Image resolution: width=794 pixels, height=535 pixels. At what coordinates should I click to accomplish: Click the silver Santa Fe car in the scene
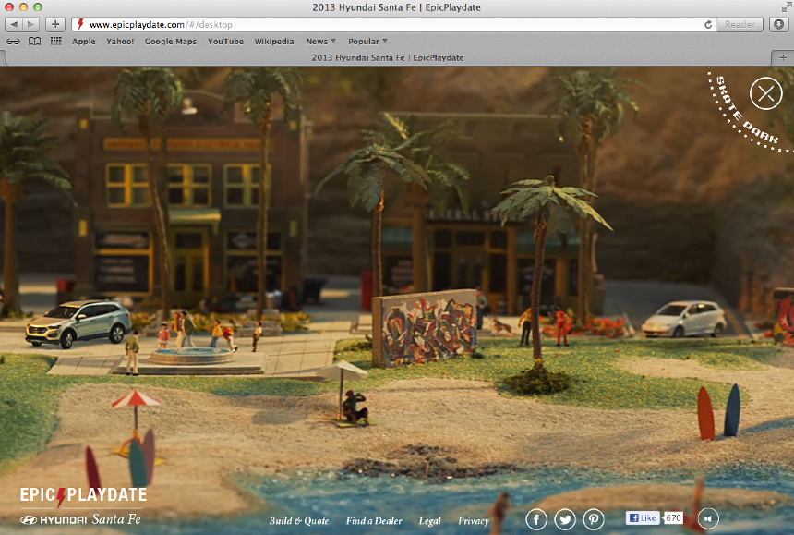point(78,323)
